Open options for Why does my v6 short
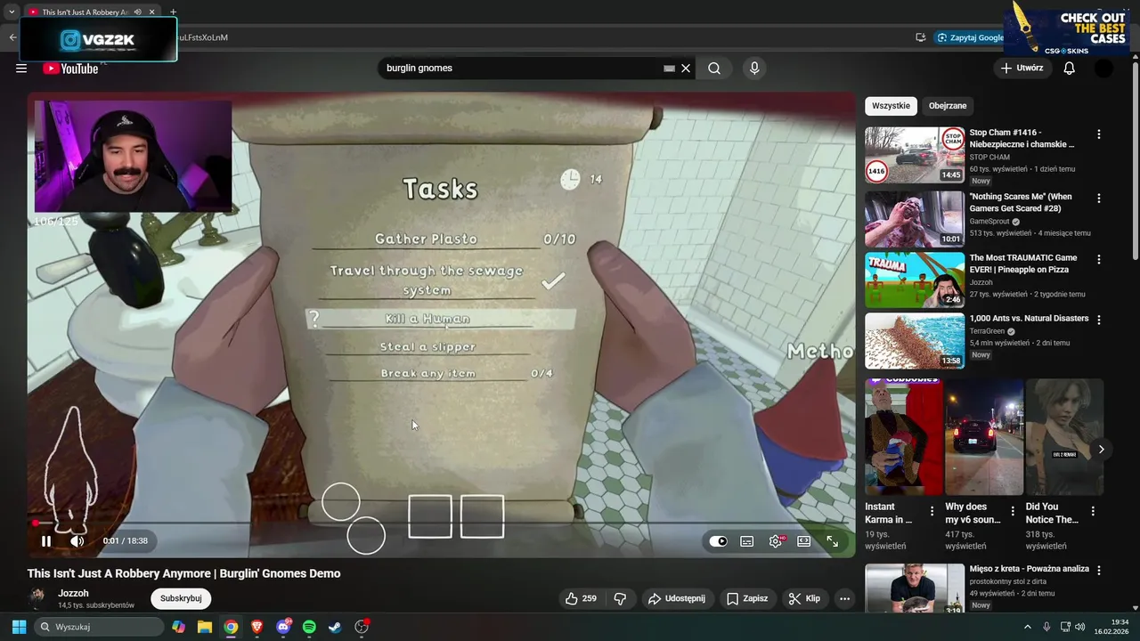The height and width of the screenshot is (641, 1140). point(1013,511)
